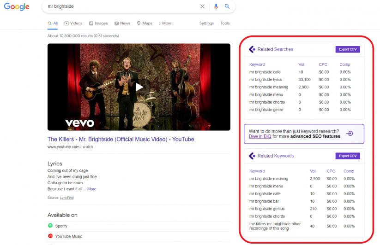Switch to the Images tab

(98, 23)
